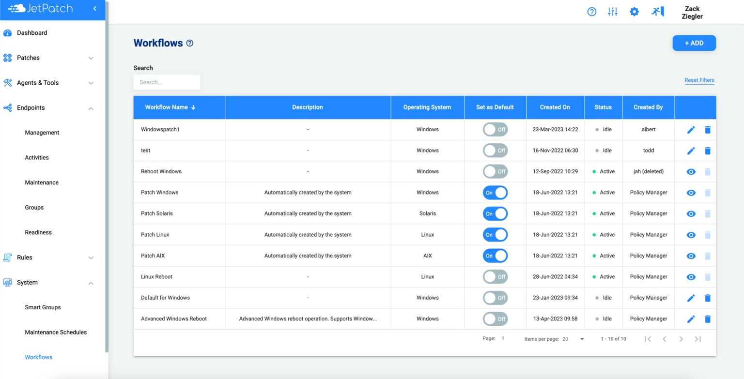Open the settings gear icon in top bar
Viewport: 744px width, 379px height.
coord(634,11)
